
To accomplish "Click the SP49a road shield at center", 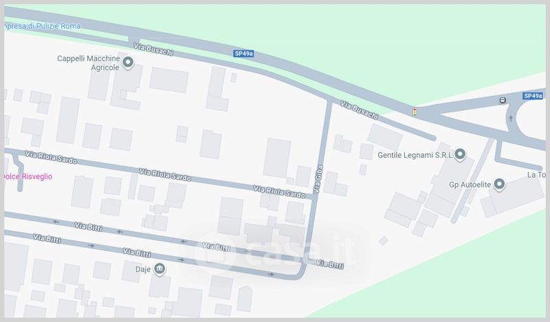I will tap(244, 54).
